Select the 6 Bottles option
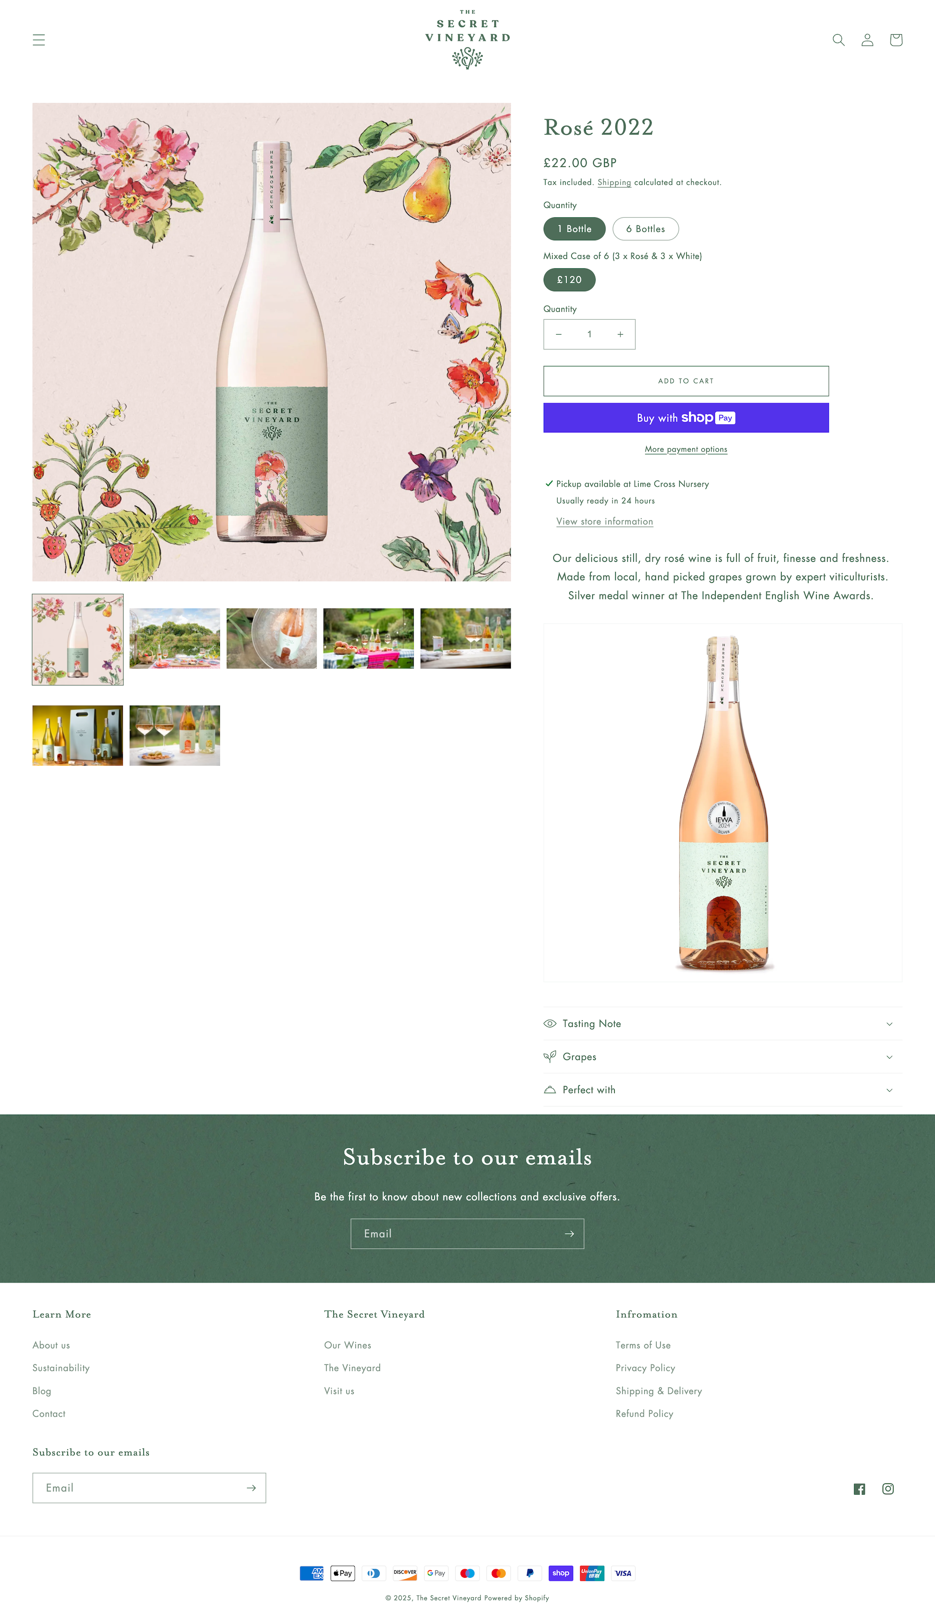This screenshot has height=1612, width=935. click(646, 229)
